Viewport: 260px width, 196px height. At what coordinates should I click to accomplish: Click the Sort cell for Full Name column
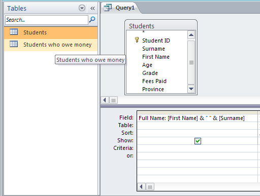coord(198,133)
